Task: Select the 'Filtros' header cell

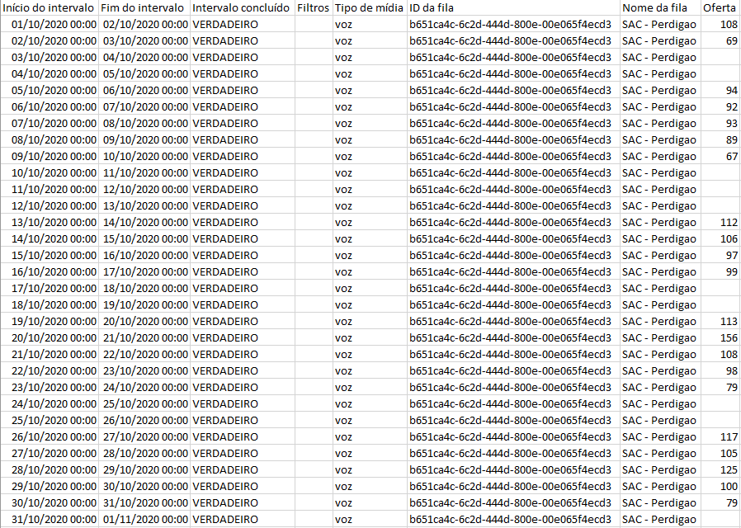Action: (314, 8)
